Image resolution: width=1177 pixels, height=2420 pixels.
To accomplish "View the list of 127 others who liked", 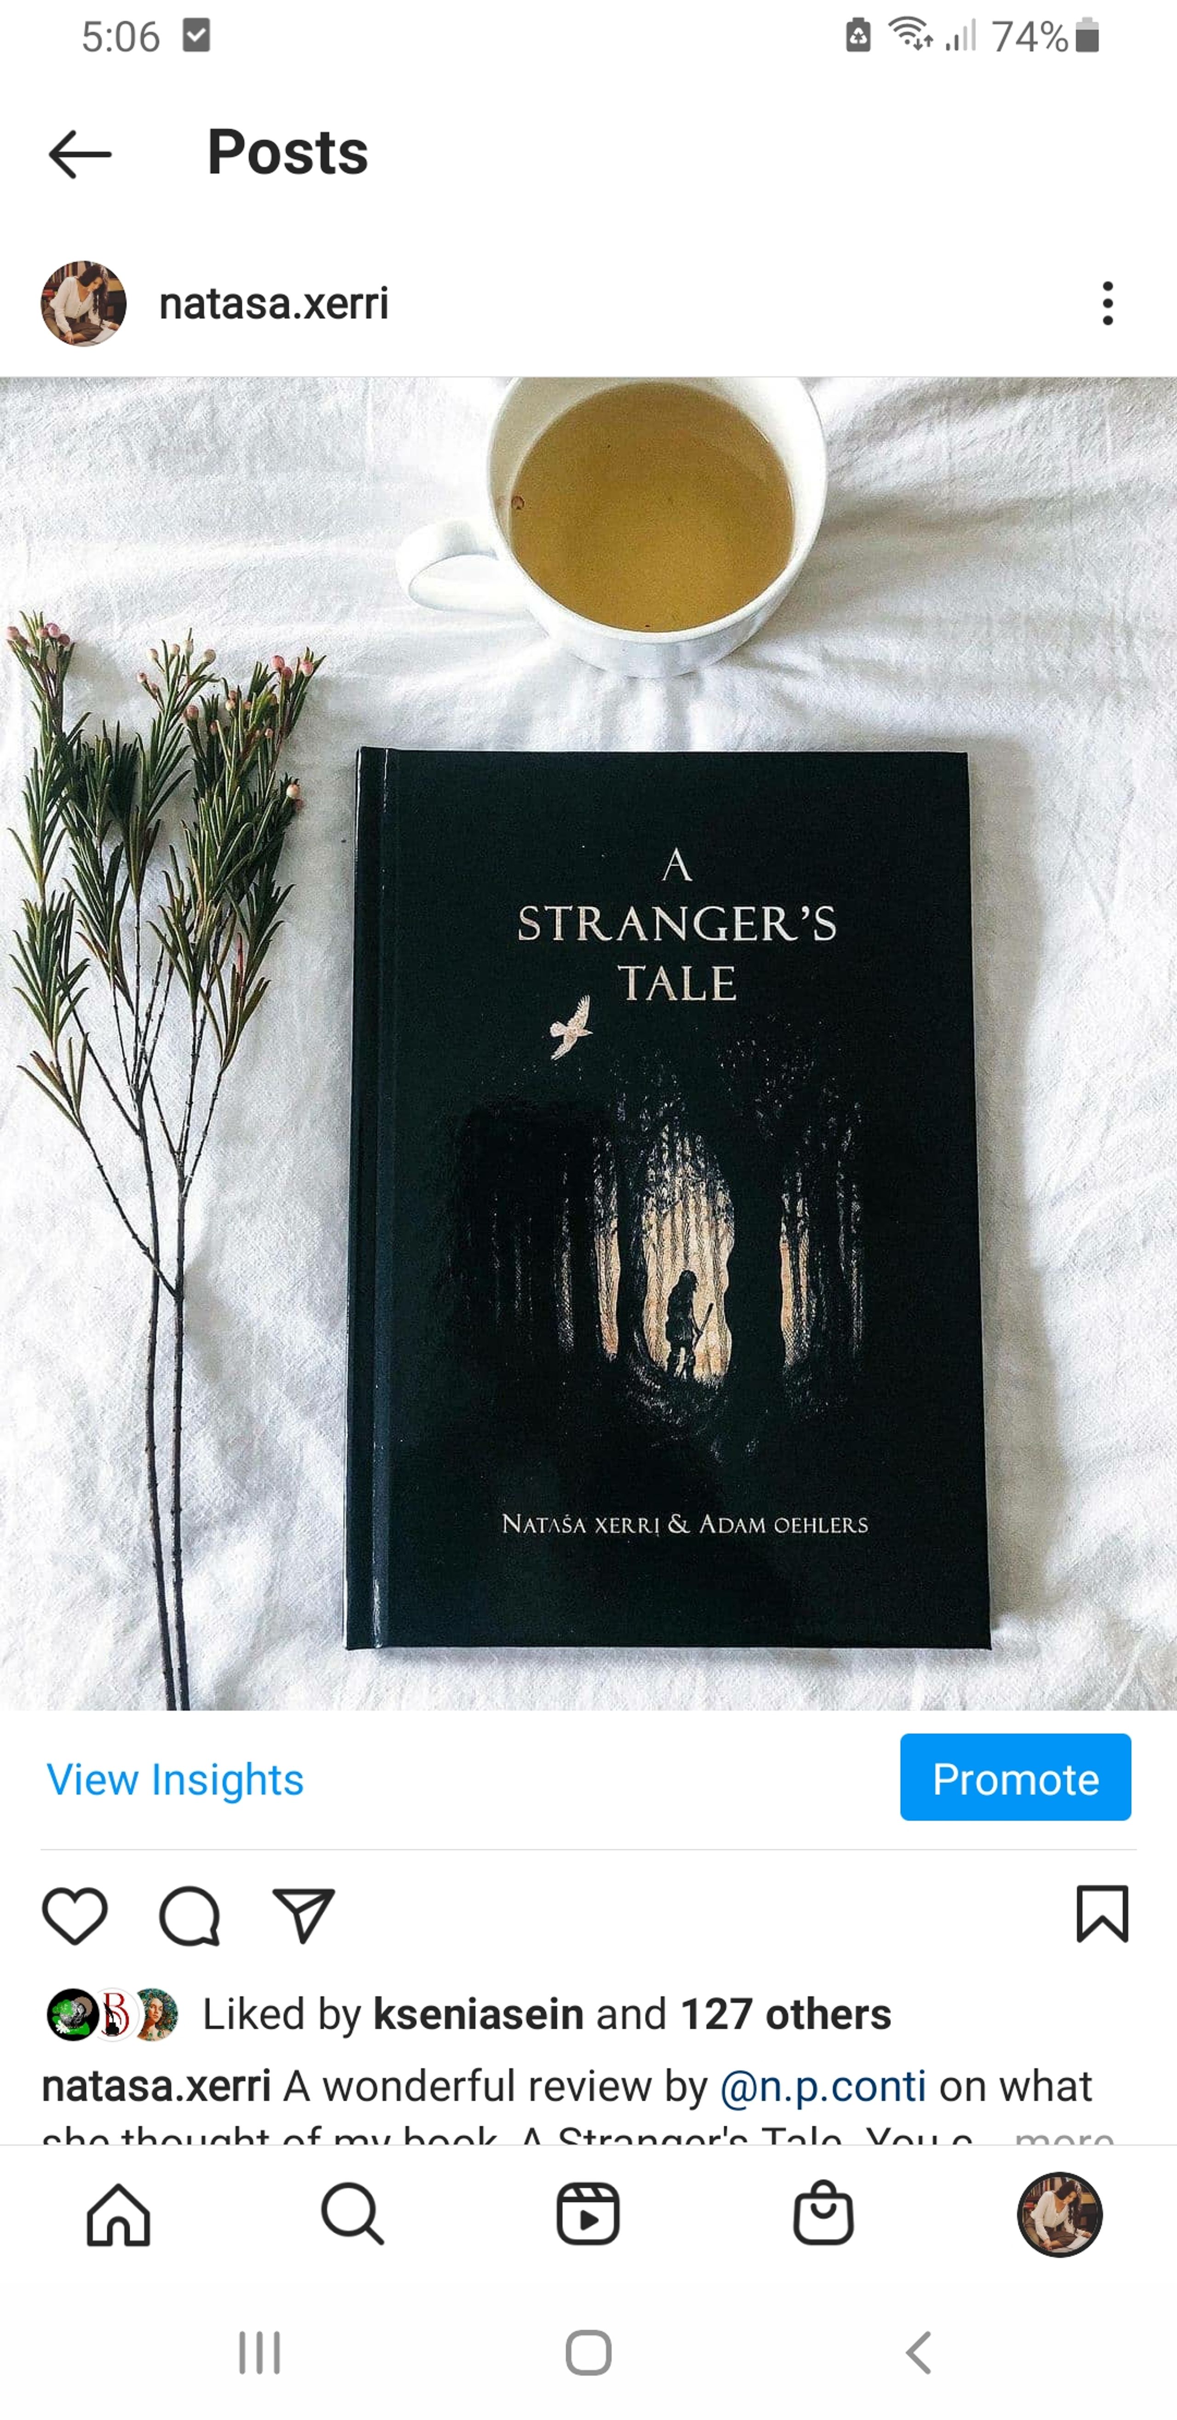I will [785, 2014].
